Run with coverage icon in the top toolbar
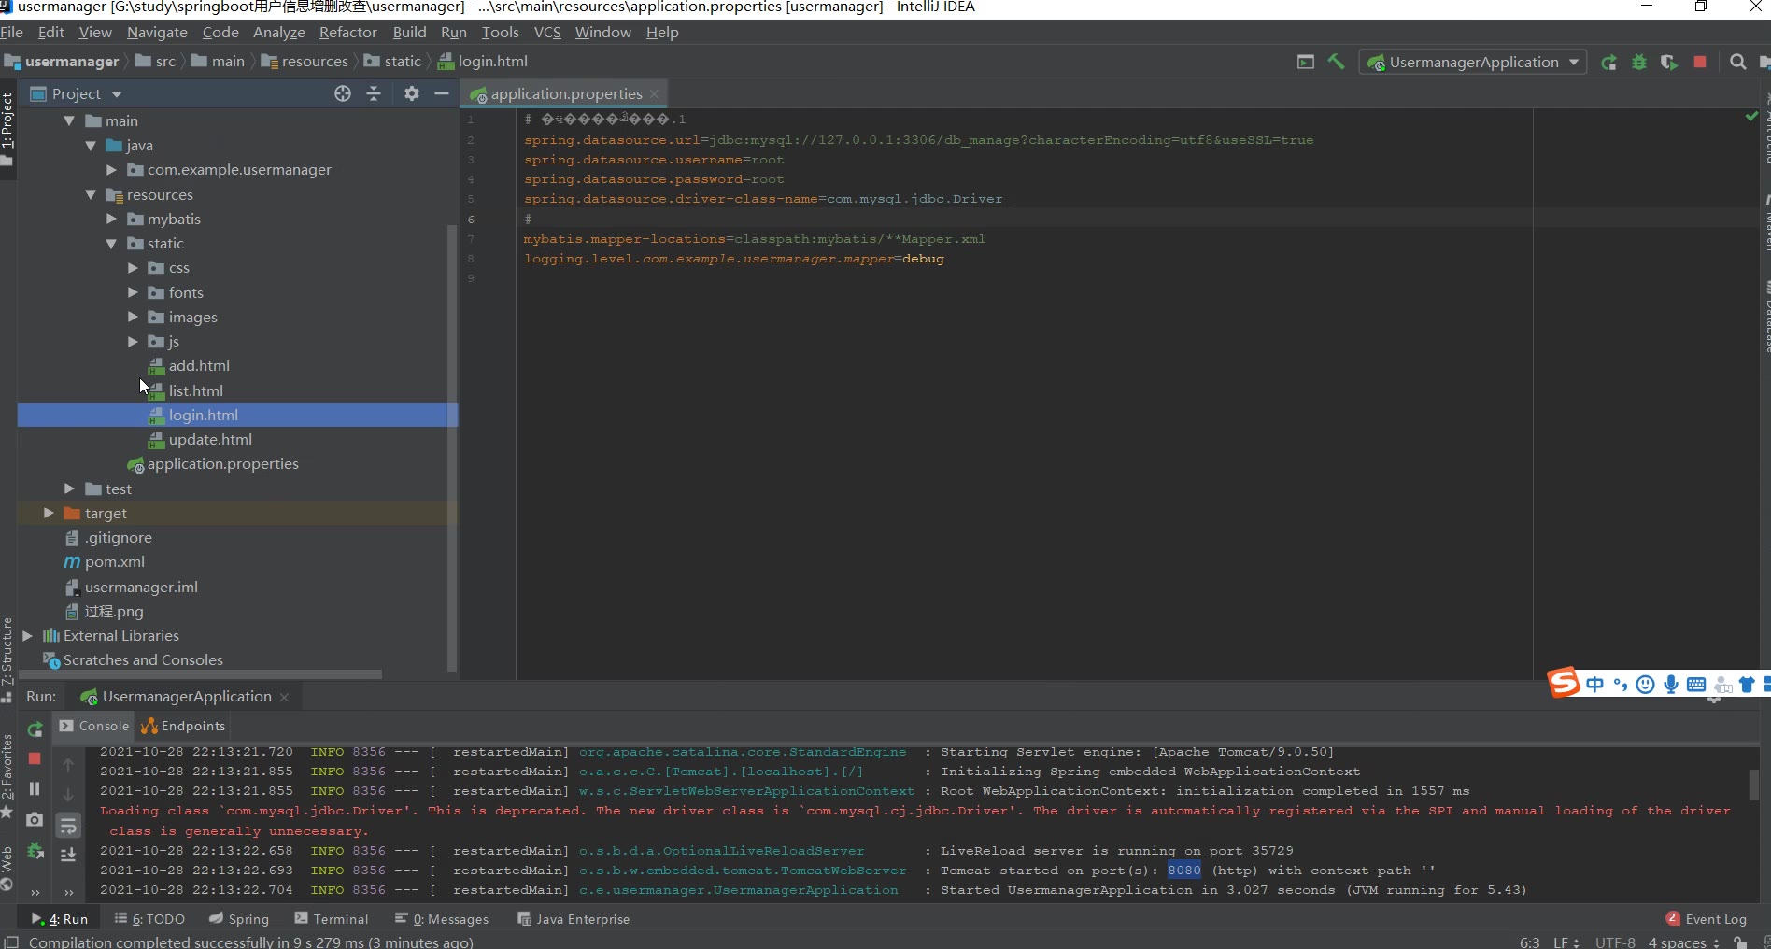This screenshot has width=1771, height=949. click(x=1669, y=63)
